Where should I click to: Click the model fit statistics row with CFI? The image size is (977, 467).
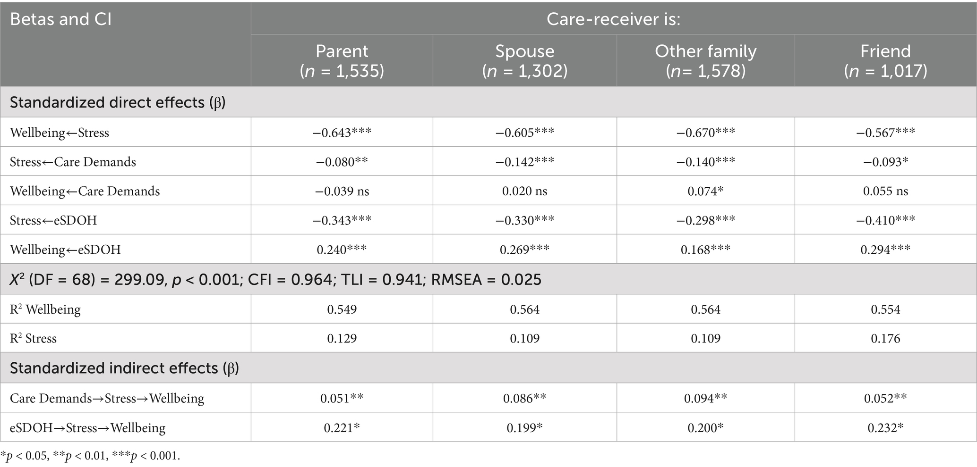coord(275,280)
